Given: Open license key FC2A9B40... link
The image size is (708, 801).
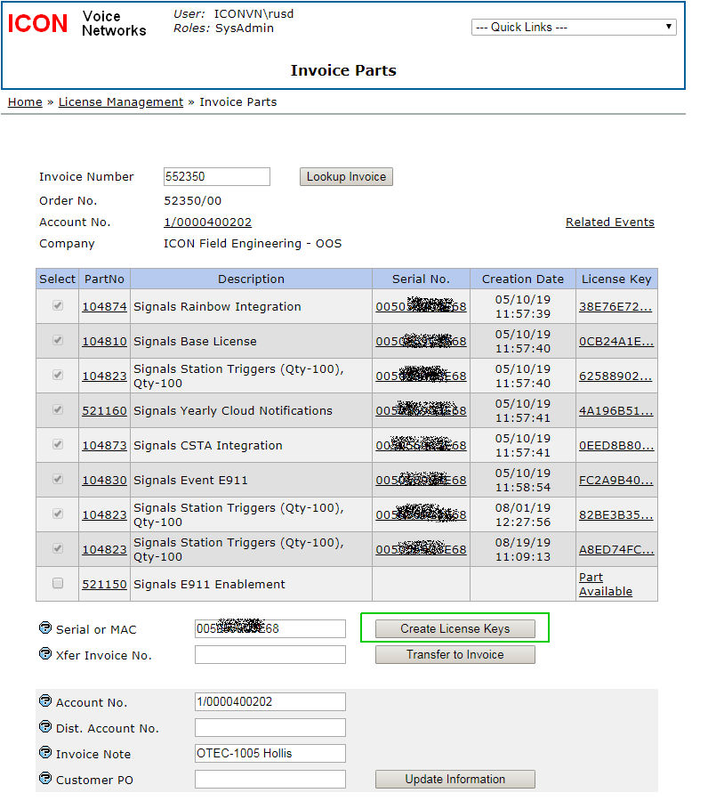Looking at the screenshot, I should point(616,481).
